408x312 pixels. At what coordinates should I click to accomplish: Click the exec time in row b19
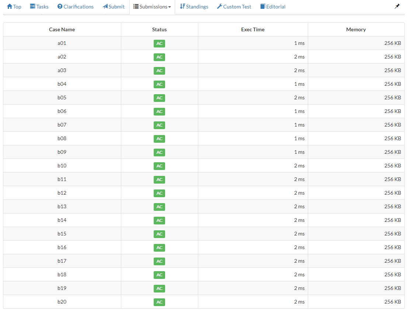tap(299, 288)
